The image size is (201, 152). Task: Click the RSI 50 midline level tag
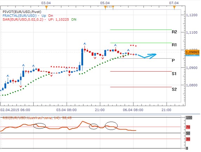(x=188, y=133)
